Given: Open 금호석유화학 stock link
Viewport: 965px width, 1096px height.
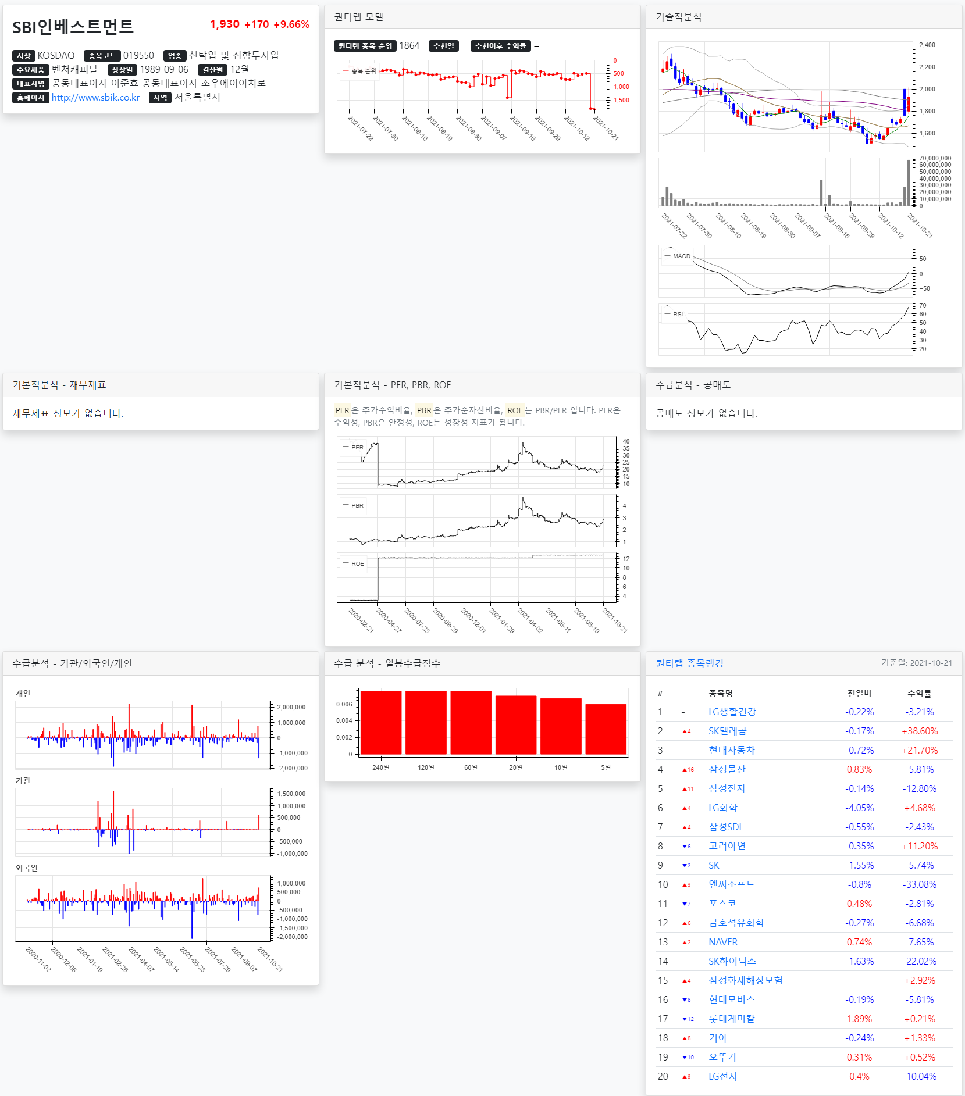Looking at the screenshot, I should click(736, 923).
